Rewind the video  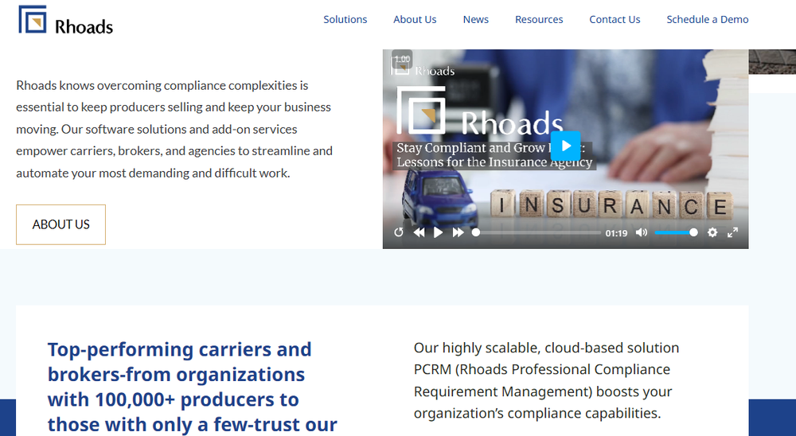pyautogui.click(x=419, y=232)
